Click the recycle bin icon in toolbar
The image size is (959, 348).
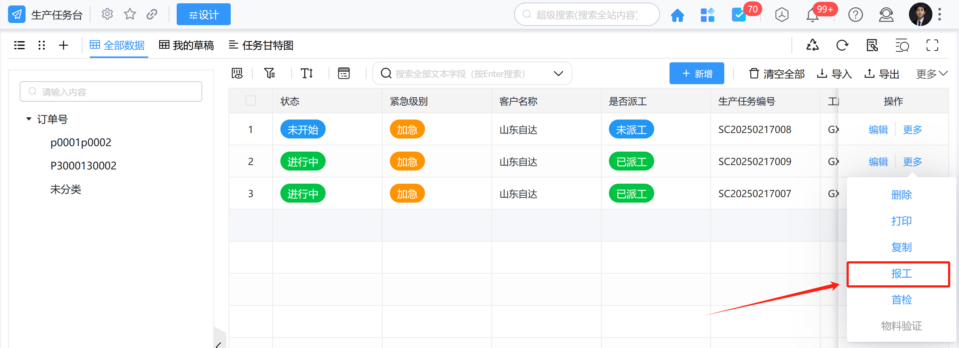812,45
